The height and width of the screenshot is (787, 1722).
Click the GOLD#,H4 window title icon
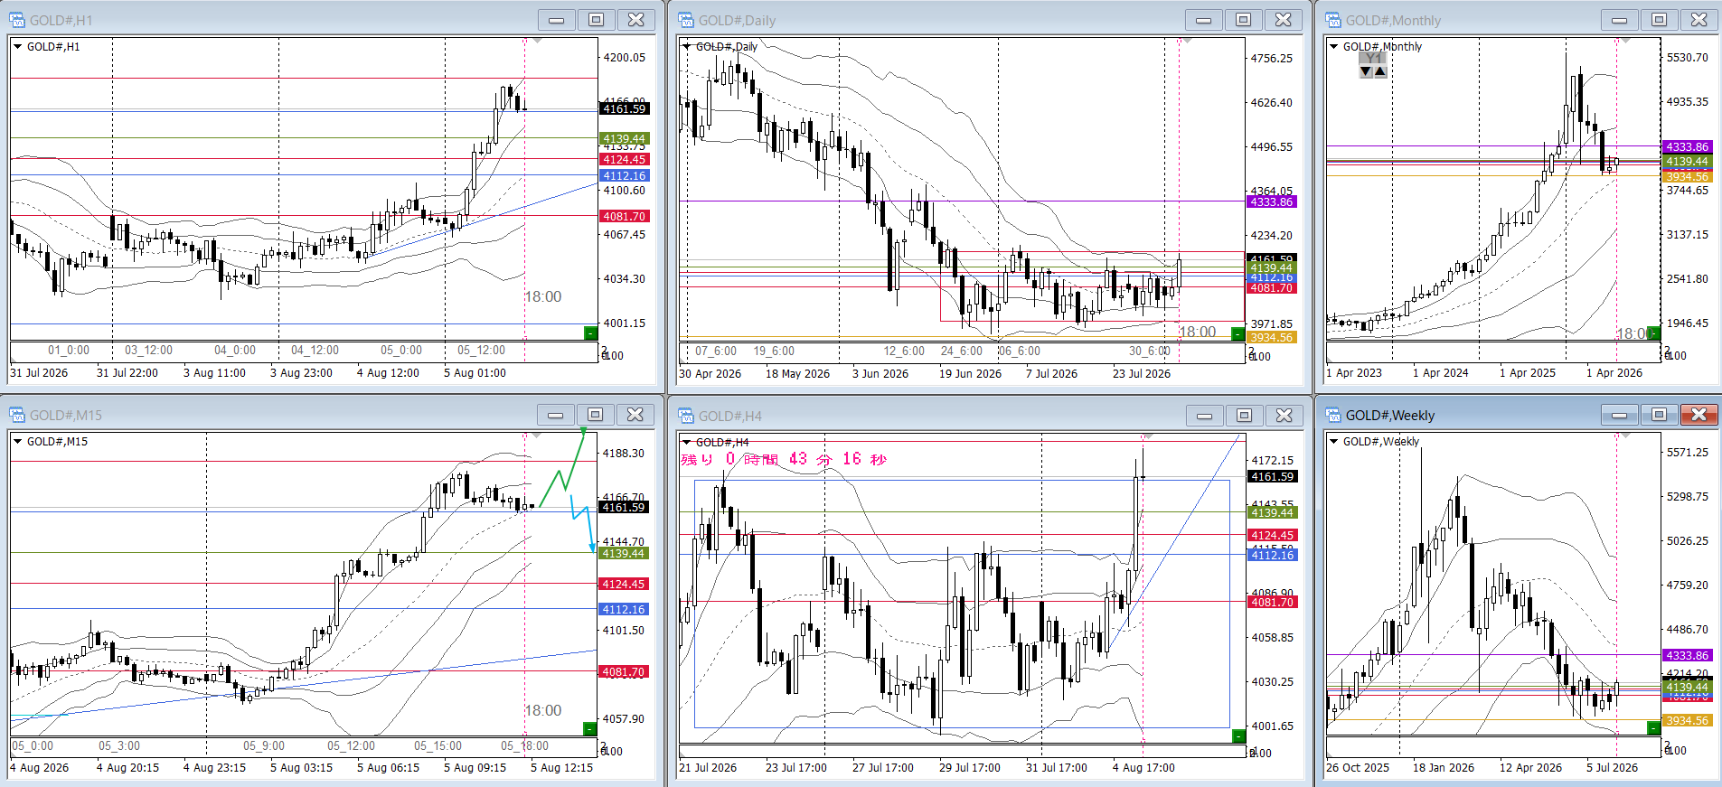point(686,416)
